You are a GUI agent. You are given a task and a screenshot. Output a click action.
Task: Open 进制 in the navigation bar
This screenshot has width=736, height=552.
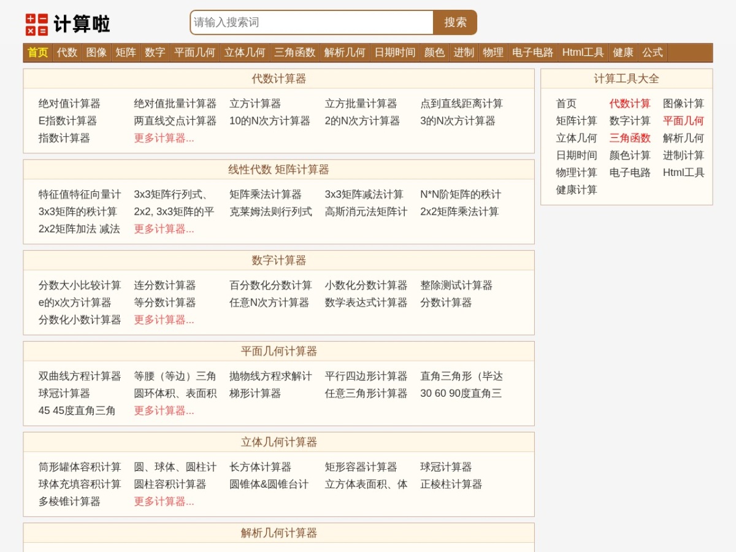tap(464, 53)
